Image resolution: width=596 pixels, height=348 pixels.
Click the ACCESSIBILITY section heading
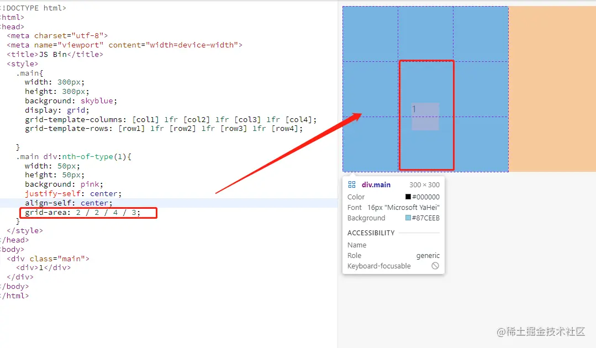(371, 233)
